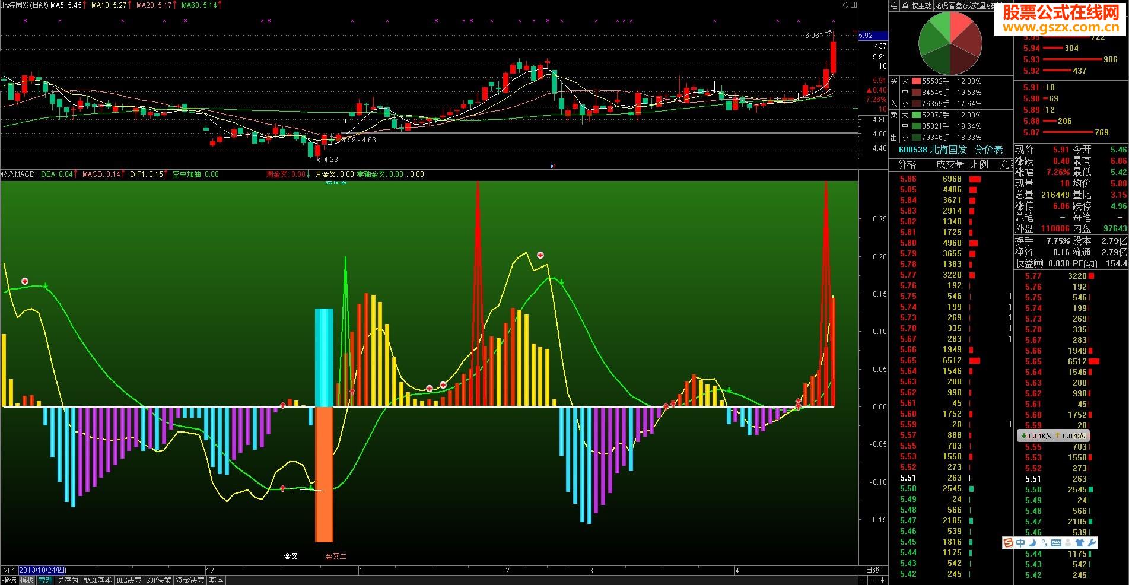Click the down arrow button below 日线
Image resolution: width=1129 pixels, height=585 pixels.
pos(883,580)
